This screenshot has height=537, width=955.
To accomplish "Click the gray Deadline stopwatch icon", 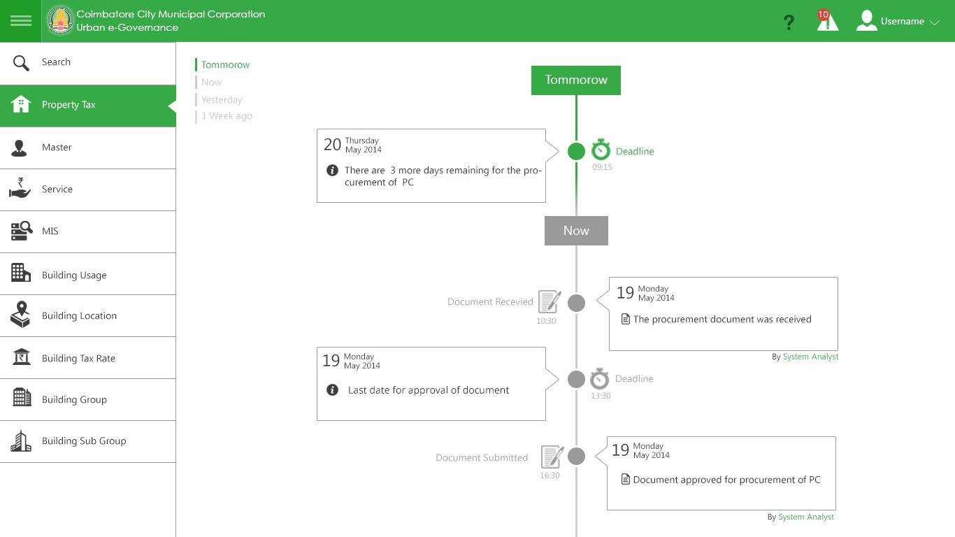I will (x=599, y=379).
